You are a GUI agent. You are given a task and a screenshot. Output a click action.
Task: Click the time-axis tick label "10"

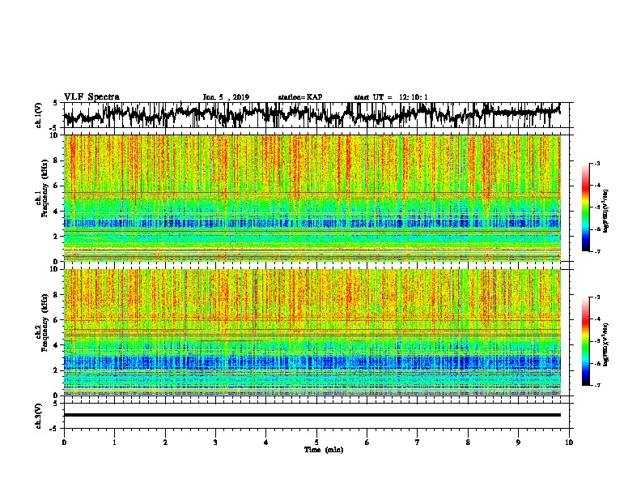coord(569,443)
